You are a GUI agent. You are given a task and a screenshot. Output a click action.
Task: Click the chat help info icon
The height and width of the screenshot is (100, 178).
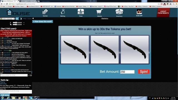tap(31, 75)
